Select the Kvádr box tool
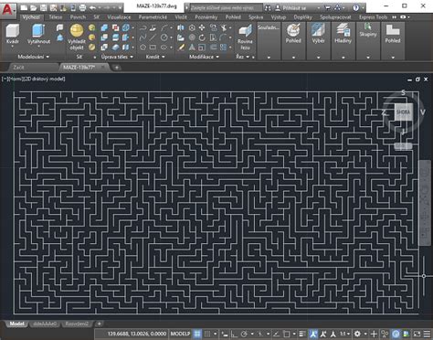This screenshot has height=340, width=433. 13,34
